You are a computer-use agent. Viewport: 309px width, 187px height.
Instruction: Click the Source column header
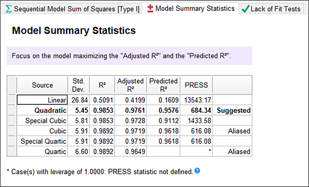click(42, 85)
